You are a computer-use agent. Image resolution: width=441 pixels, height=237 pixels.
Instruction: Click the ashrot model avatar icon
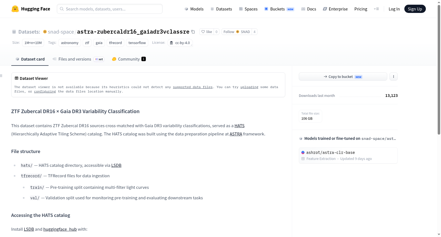point(303,152)
